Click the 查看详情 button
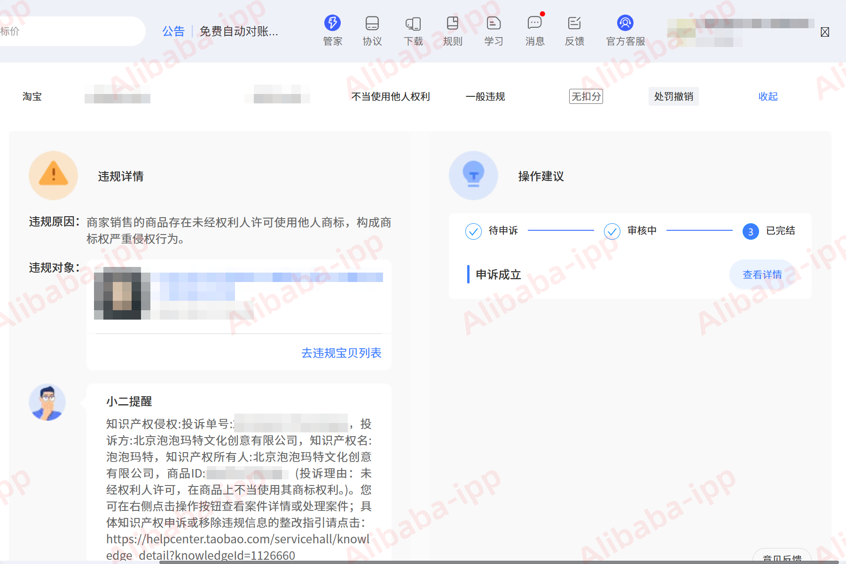This screenshot has height=564, width=846. (x=762, y=274)
